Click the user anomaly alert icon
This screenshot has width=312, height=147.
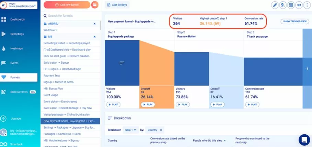click(x=283, y=5)
